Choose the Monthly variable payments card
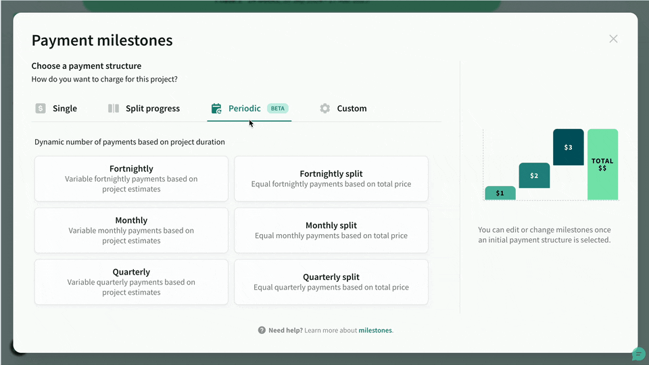649x365 pixels. 131,230
